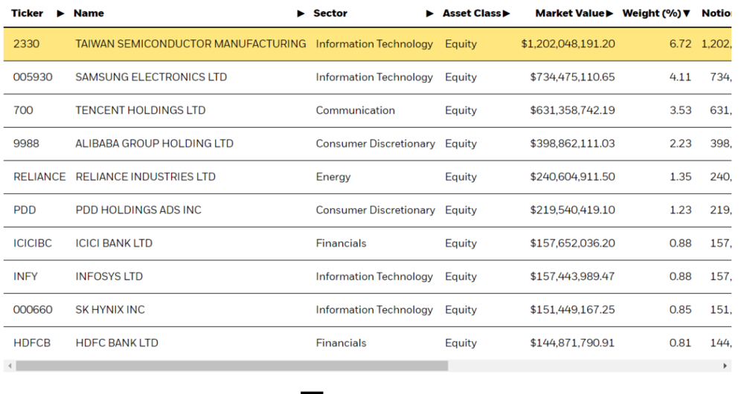The image size is (744, 394).
Task: Click SAMSUNG ELECTRONICS LTD name
Action: 151,77
